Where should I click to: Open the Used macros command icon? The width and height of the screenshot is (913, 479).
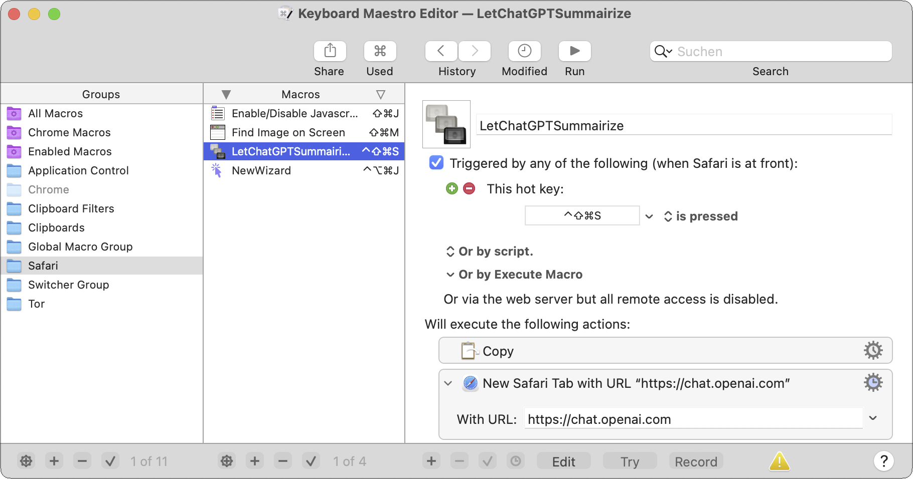coord(380,51)
